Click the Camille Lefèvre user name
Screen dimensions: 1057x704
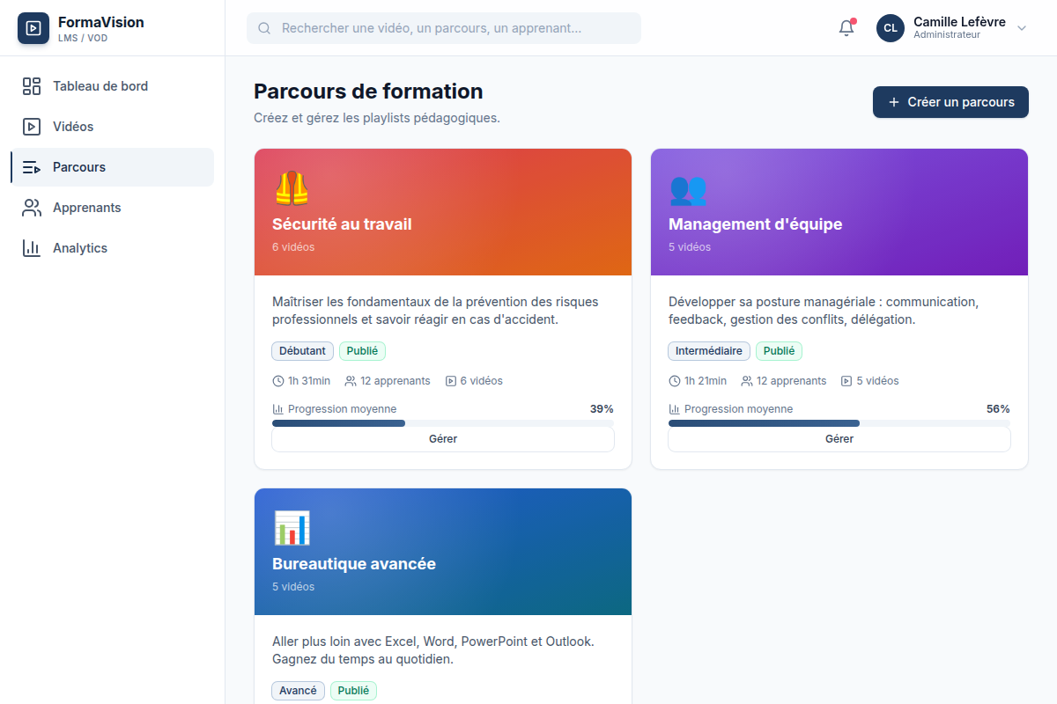[x=959, y=22]
